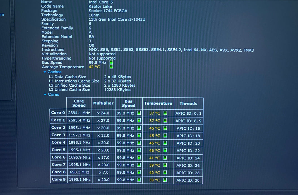Open the bus speed graph icon for Core 4

[139, 143]
